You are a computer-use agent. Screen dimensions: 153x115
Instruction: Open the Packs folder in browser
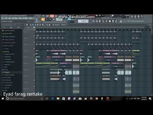(5, 70)
